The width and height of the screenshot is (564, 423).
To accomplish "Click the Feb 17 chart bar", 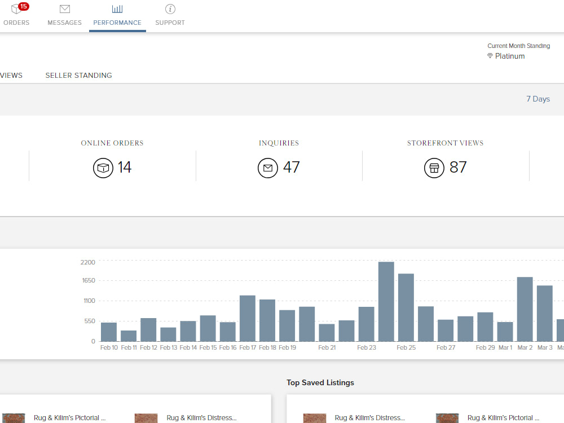I will click(248, 318).
